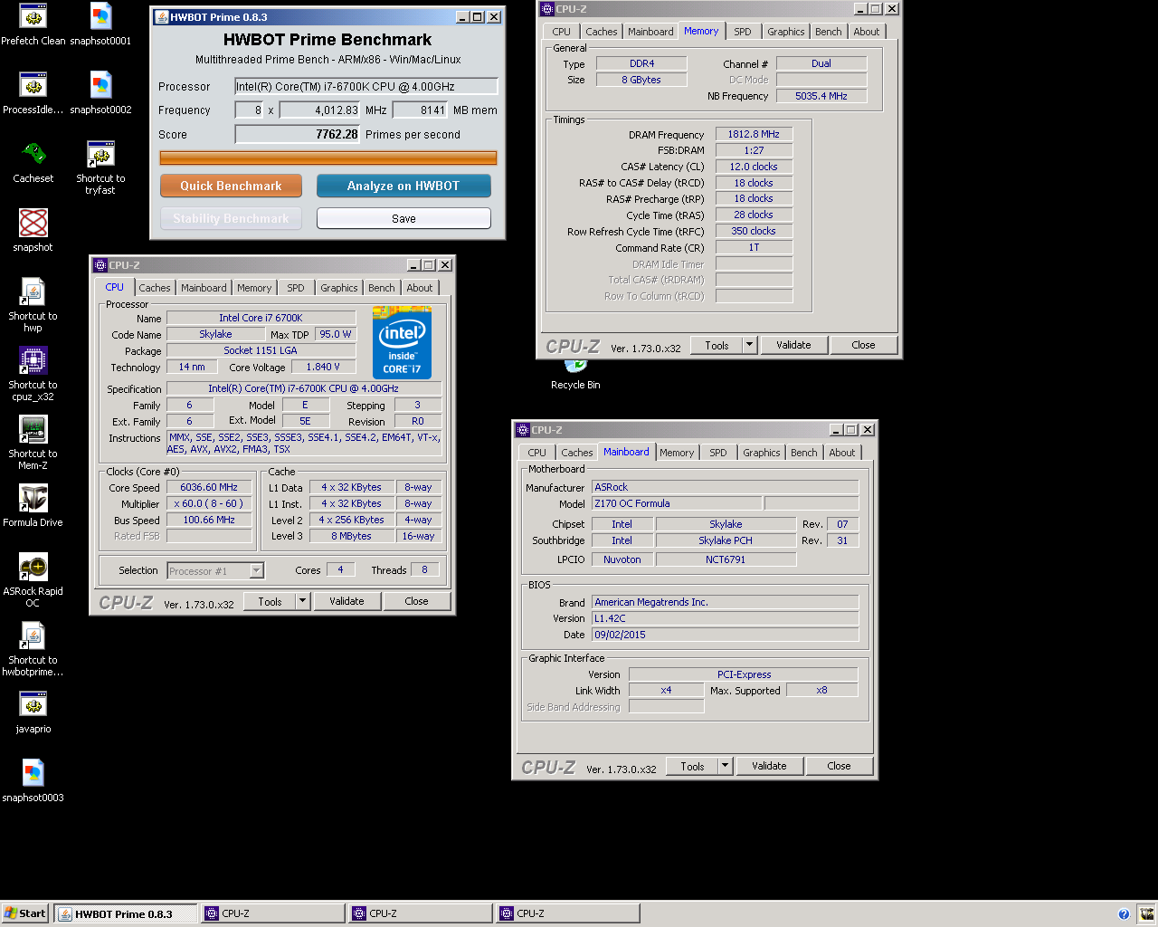This screenshot has width=1158, height=927.
Task: Click the 1812.8 MHz DRAM Frequency value
Action: click(x=754, y=134)
